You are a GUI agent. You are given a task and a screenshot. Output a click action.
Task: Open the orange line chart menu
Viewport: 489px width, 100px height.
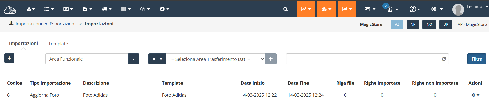click(x=306, y=9)
